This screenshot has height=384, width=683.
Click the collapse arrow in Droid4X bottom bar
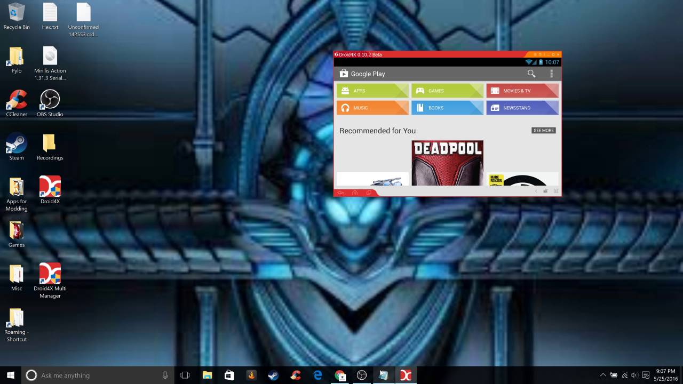(x=536, y=191)
